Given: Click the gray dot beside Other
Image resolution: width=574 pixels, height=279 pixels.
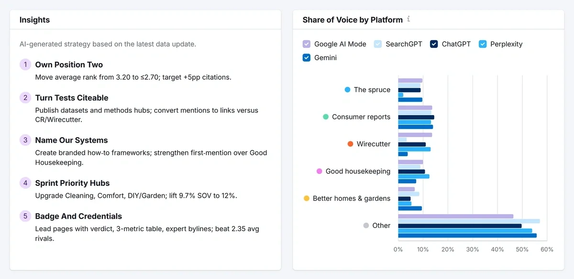Looking at the screenshot, I should pyautogui.click(x=366, y=225).
